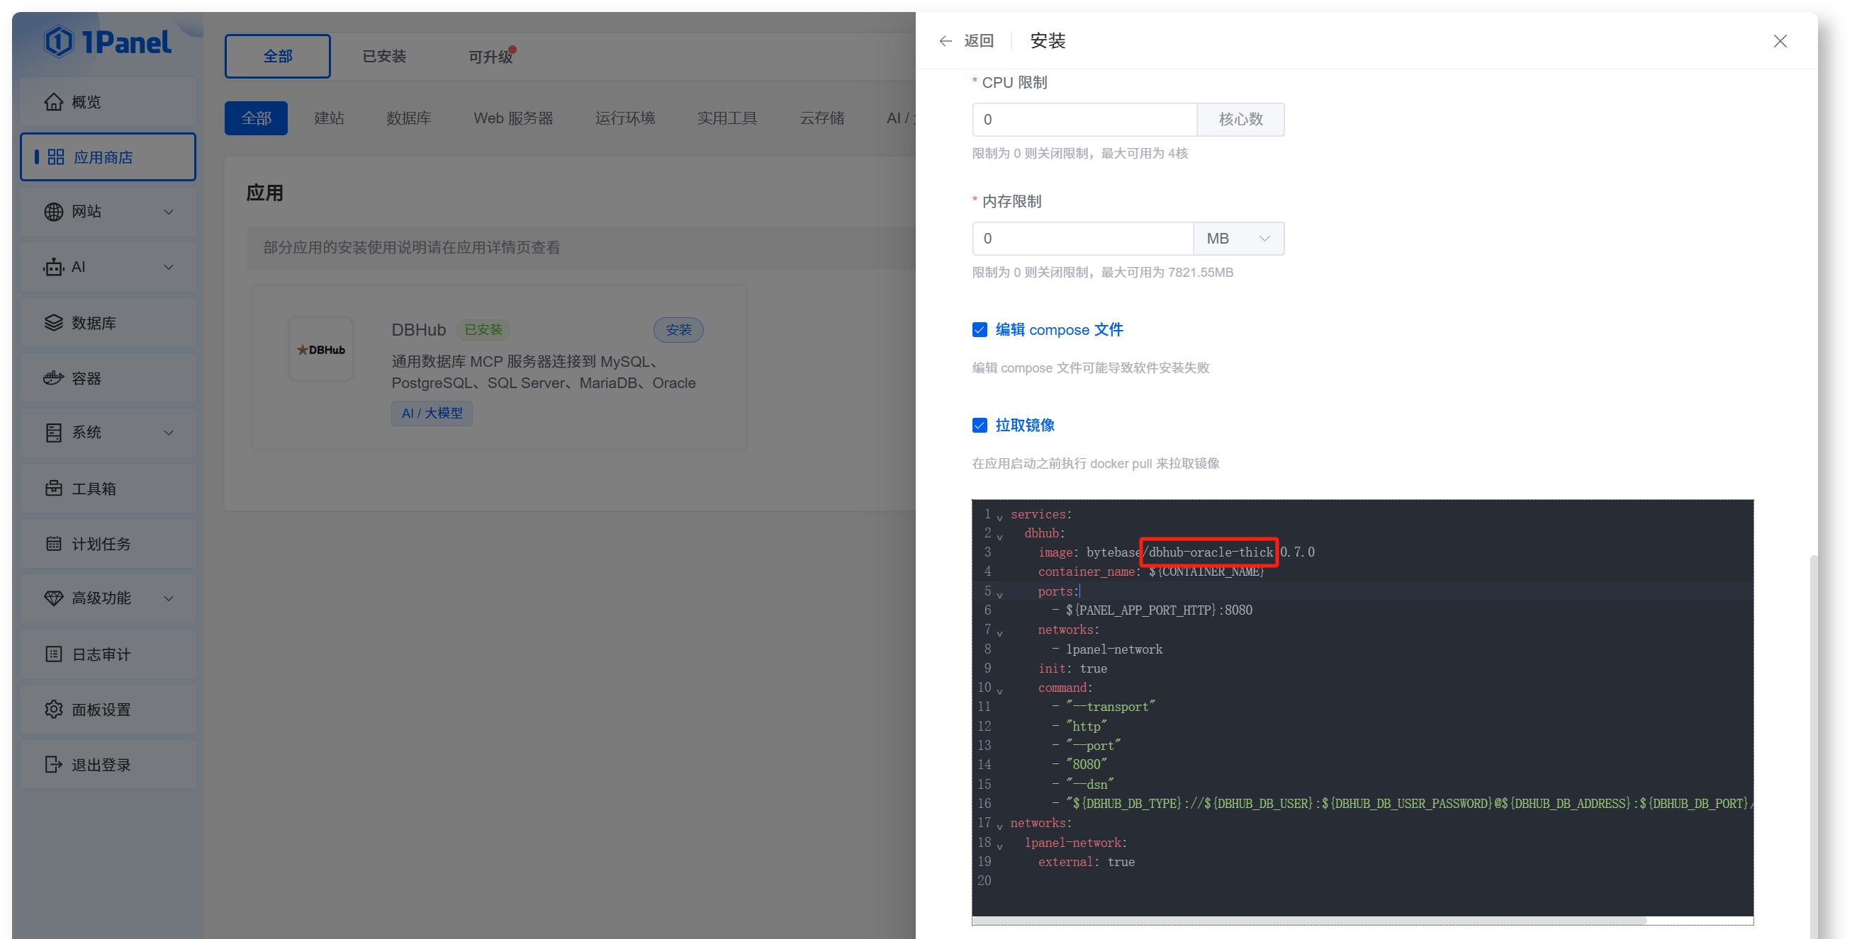
Task: Uncheck 拉取镜像 checkbox
Action: 980,426
